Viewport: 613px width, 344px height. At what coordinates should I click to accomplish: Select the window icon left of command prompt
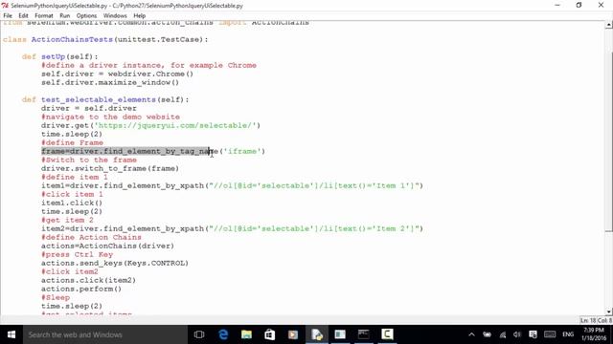(340, 334)
